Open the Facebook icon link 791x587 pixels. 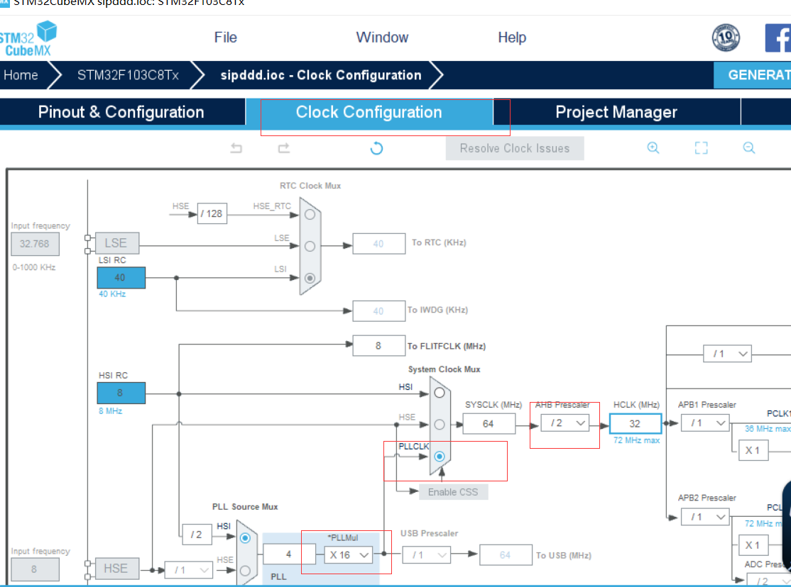(778, 38)
